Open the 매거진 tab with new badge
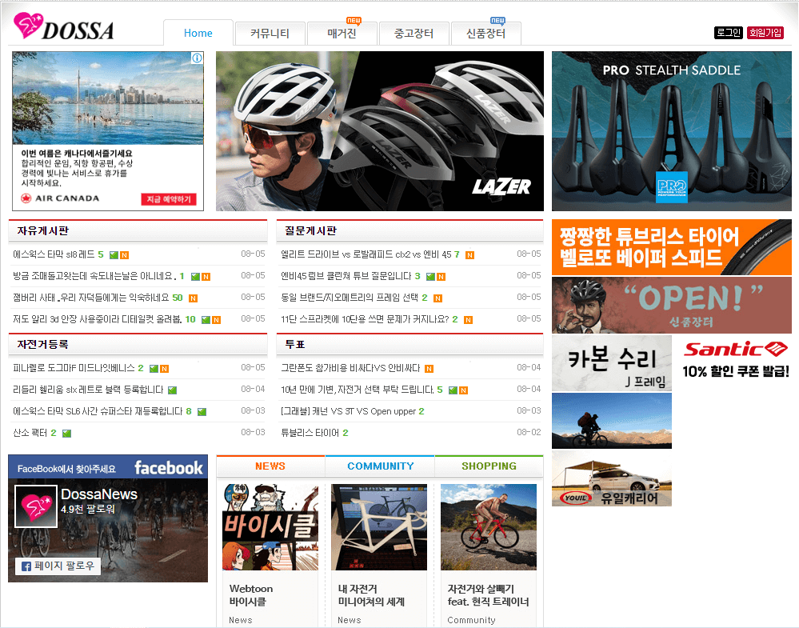 pyautogui.click(x=342, y=34)
